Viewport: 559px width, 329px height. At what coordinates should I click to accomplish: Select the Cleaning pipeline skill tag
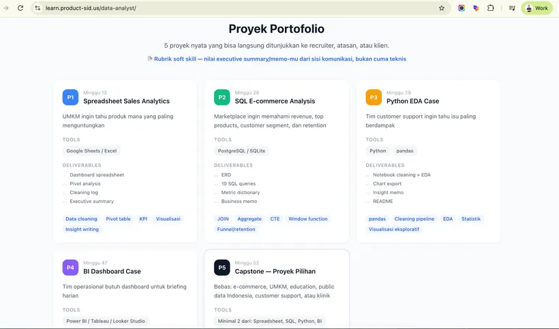pyautogui.click(x=414, y=219)
